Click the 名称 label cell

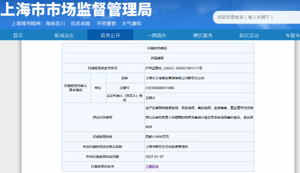pos(125,78)
